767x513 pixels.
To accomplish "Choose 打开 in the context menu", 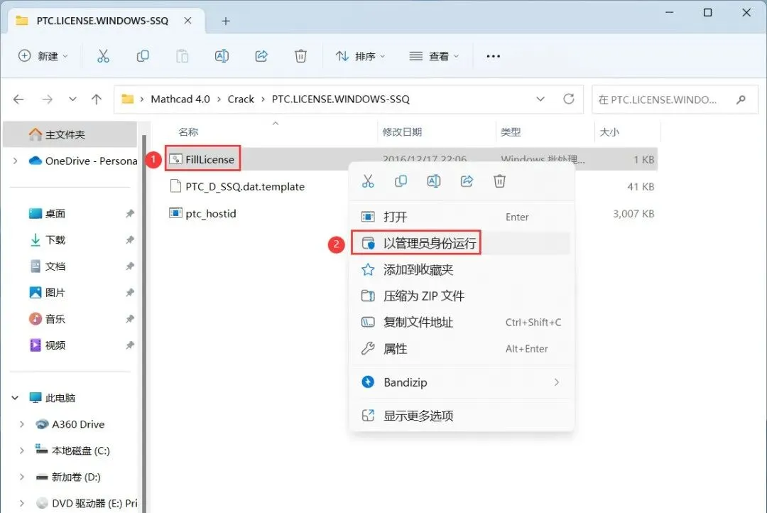I will (x=461, y=217).
